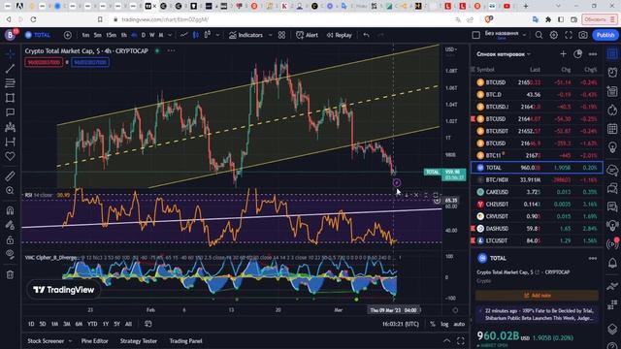
Task: Select the patterns drawing tool
Action: pos(10,127)
